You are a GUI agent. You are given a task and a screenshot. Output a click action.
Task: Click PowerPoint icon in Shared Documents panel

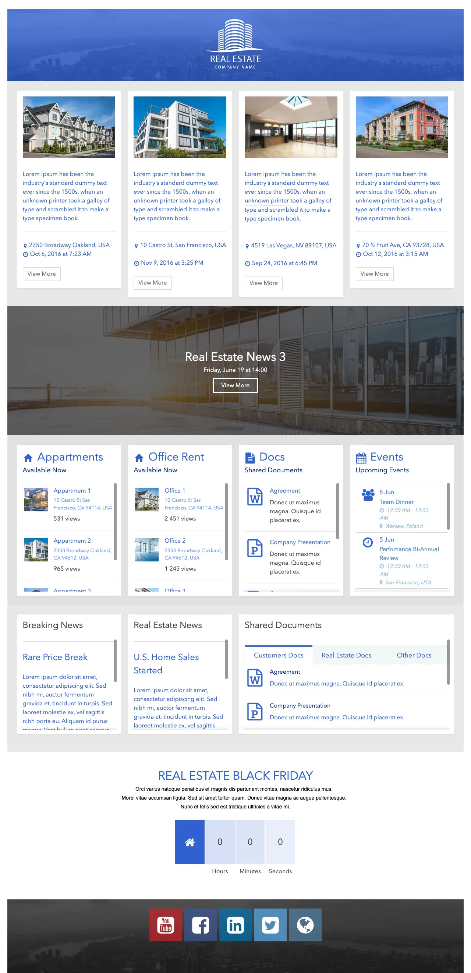click(255, 712)
